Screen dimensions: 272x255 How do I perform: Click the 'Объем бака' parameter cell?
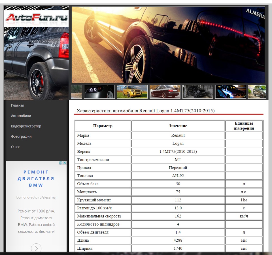click(x=103, y=184)
